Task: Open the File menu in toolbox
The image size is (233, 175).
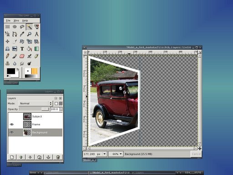Action: 8,21
